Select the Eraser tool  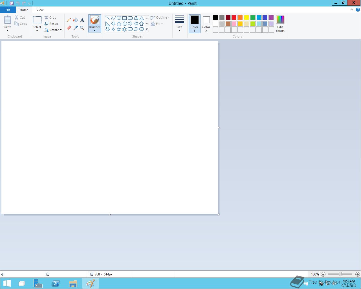pyautogui.click(x=69, y=28)
